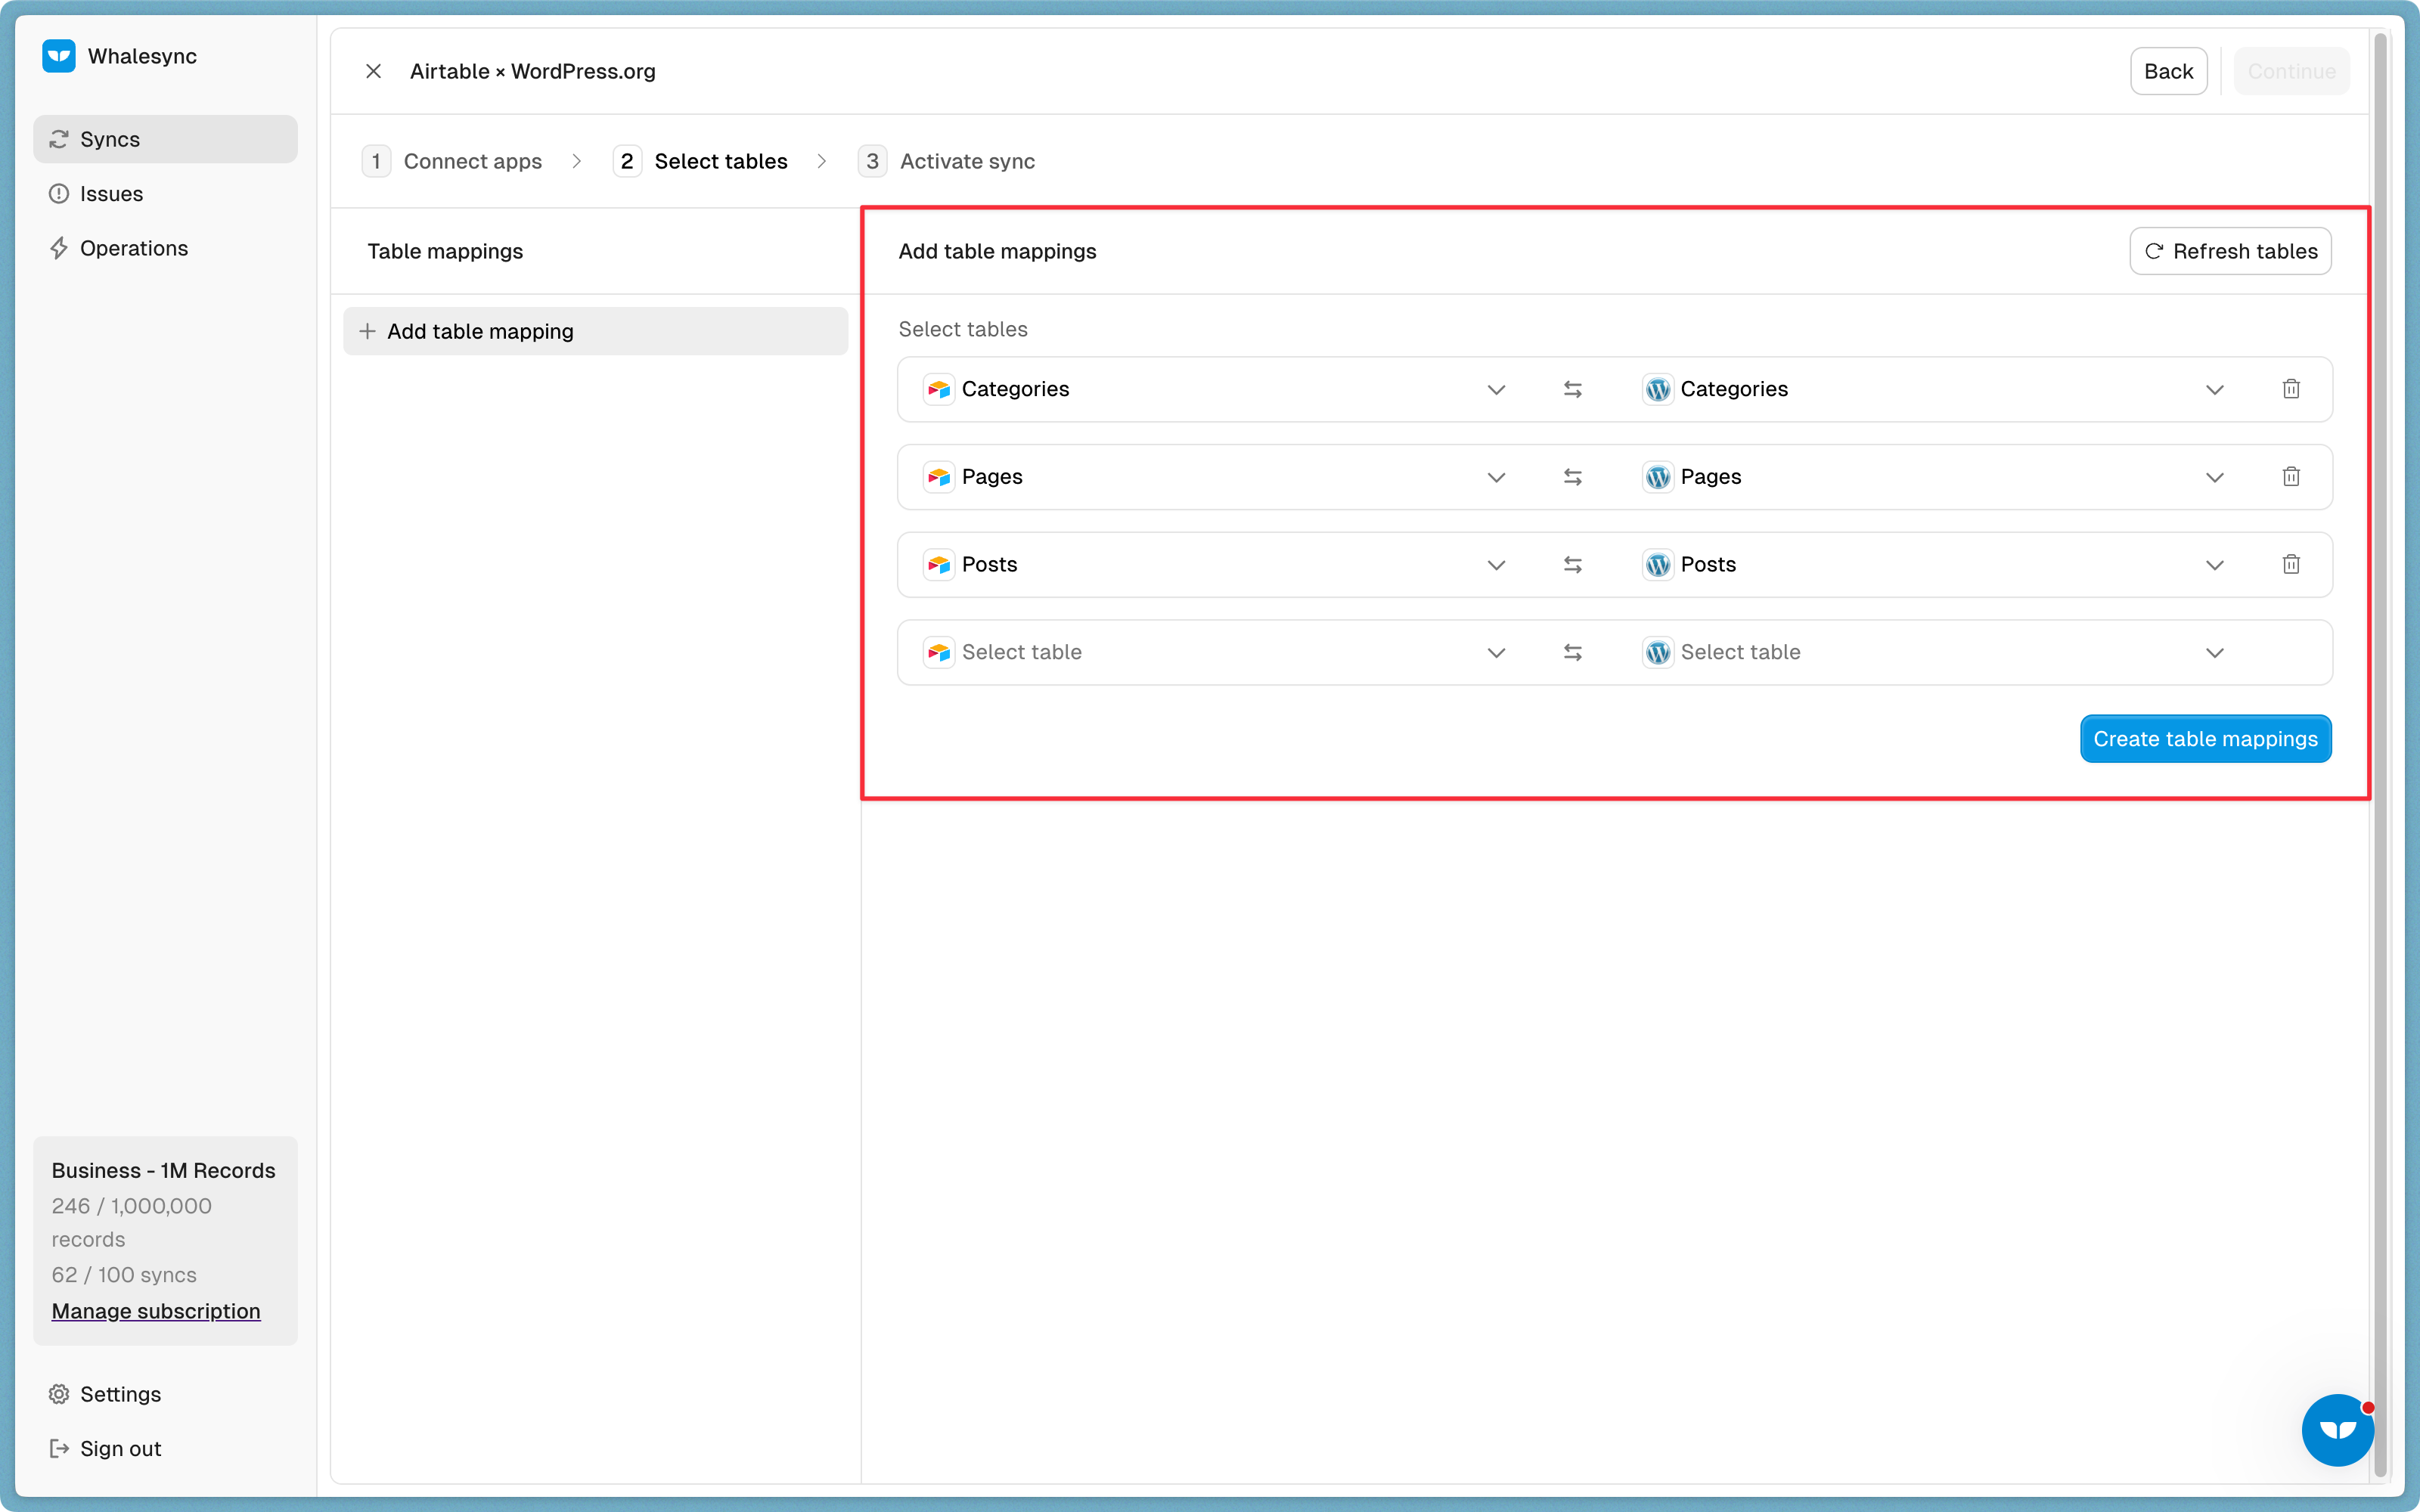Click the 62 / 100 syncs usage text

(x=124, y=1275)
